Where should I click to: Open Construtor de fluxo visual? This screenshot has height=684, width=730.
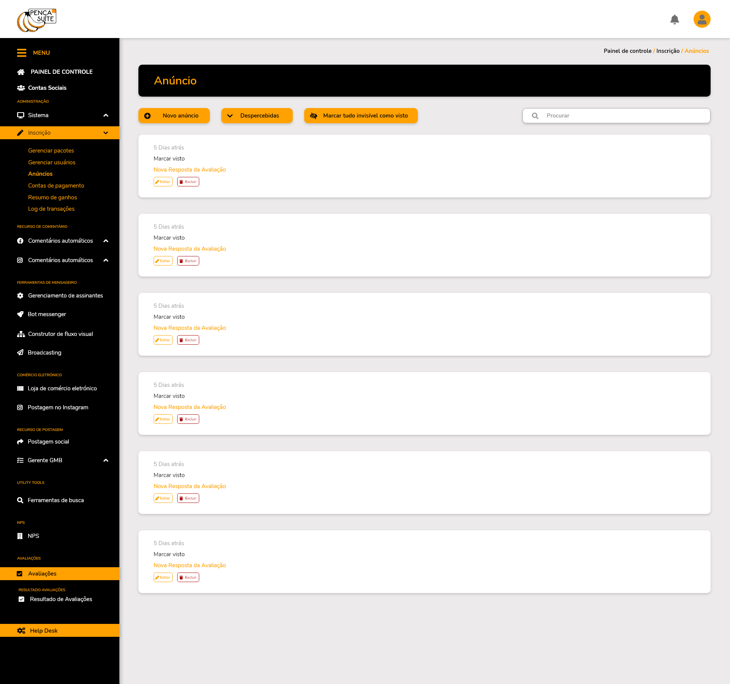point(60,334)
